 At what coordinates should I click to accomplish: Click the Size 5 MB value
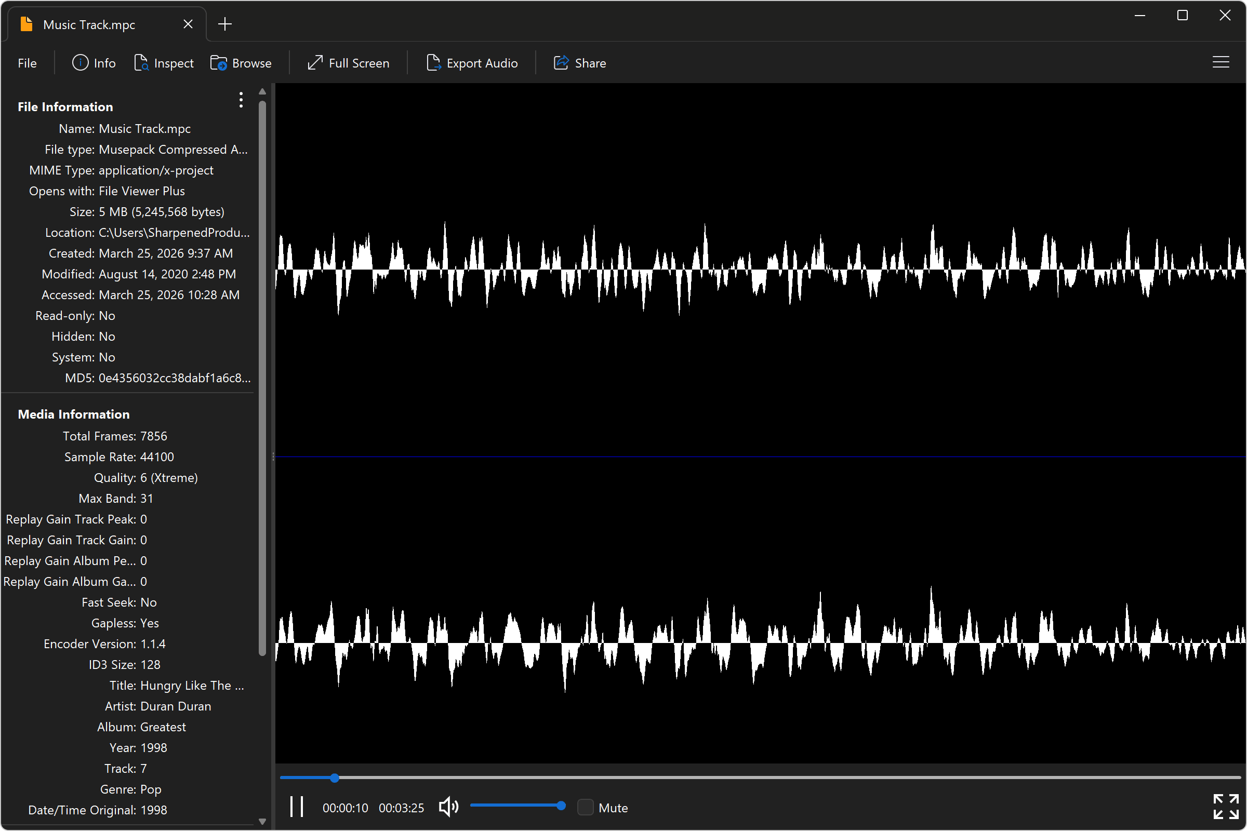162,211
